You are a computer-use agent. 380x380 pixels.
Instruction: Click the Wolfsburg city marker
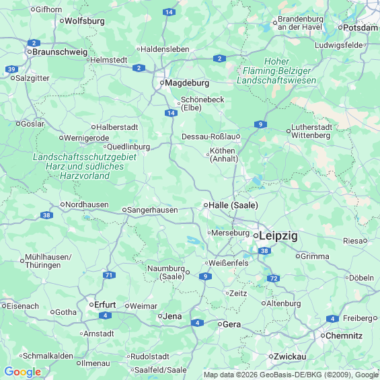click(62, 21)
